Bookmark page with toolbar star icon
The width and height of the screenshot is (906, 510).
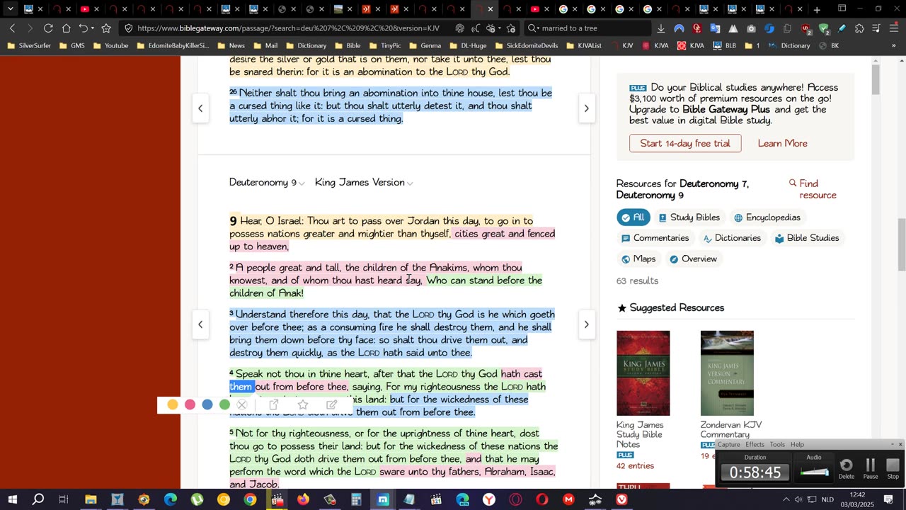(106, 28)
